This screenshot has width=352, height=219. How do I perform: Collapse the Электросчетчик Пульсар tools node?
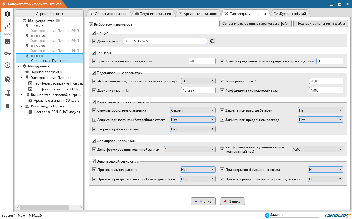(x=22, y=78)
